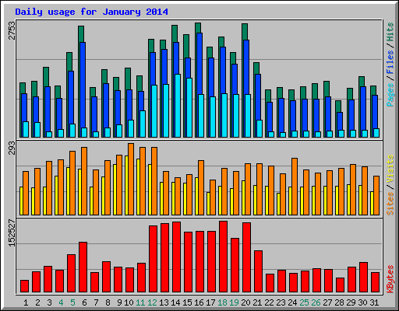
Task: Click day label 27 on the horizontal axis
Action: point(327,302)
